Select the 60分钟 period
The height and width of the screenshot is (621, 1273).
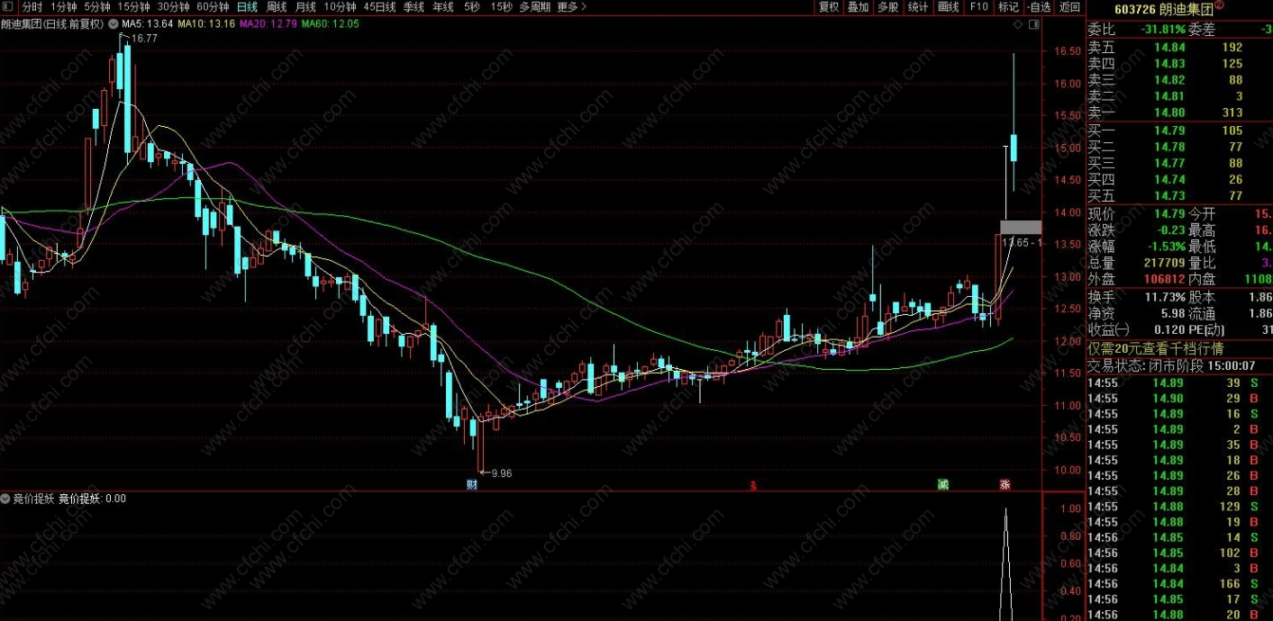point(213,7)
